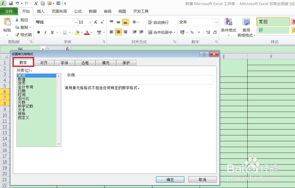The height and width of the screenshot is (188, 295).
Task: Switch to 填充 tab in dialog
Action: click(x=106, y=63)
